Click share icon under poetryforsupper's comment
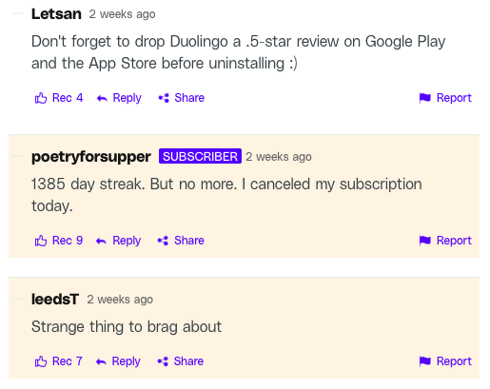Screen dimensions: 490x389 [x=163, y=241]
